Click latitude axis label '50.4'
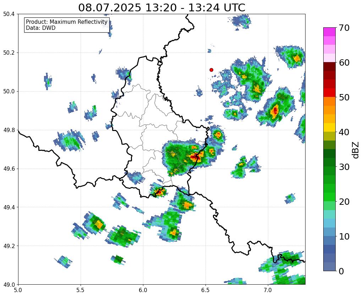Image resolution: width=363 pixels, height=296 pixels. tap(9, 14)
